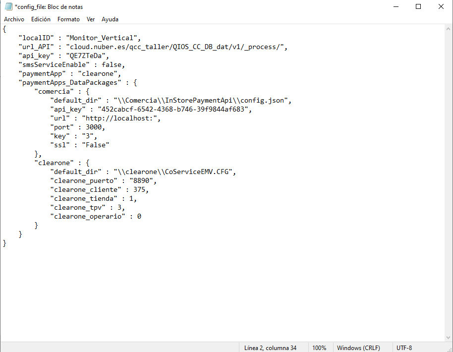Click the 100% zoom status entry
The width and height of the screenshot is (453, 352).
(x=319, y=348)
